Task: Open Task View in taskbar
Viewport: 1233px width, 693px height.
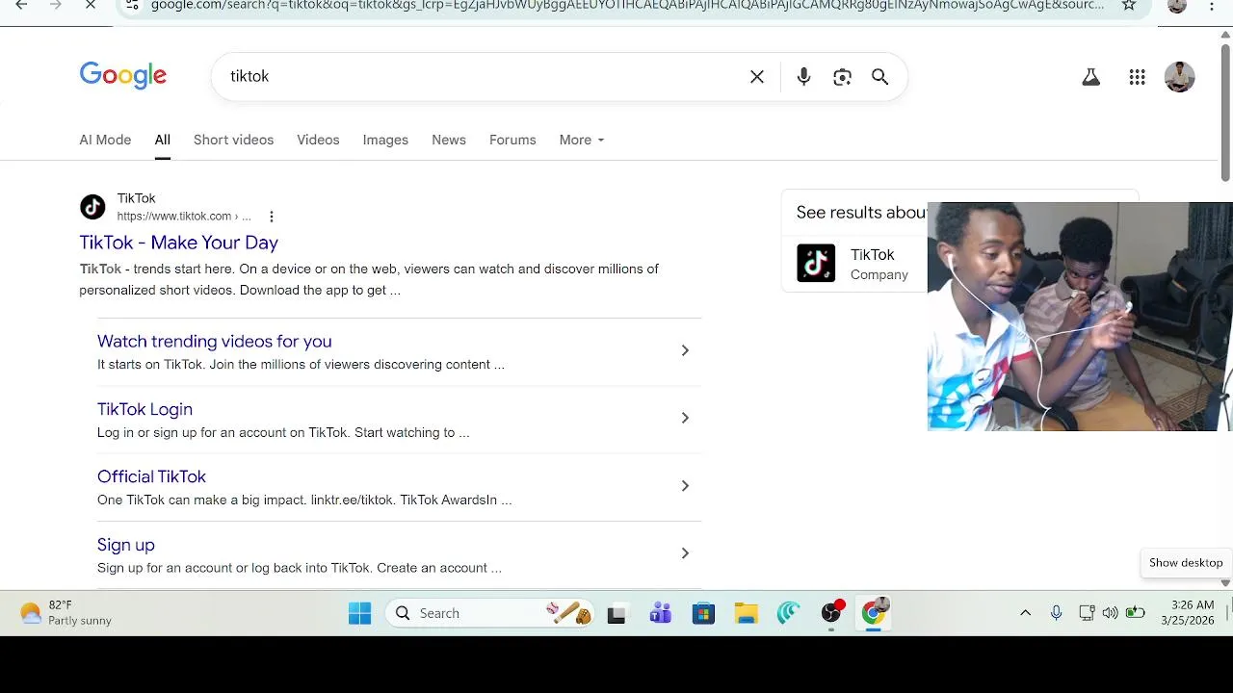Action: [x=616, y=613]
